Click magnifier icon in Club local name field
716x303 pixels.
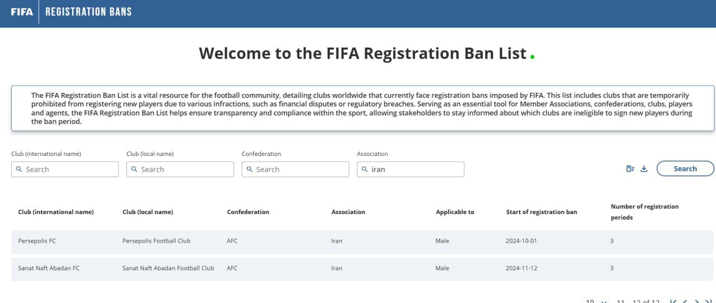[x=134, y=169]
